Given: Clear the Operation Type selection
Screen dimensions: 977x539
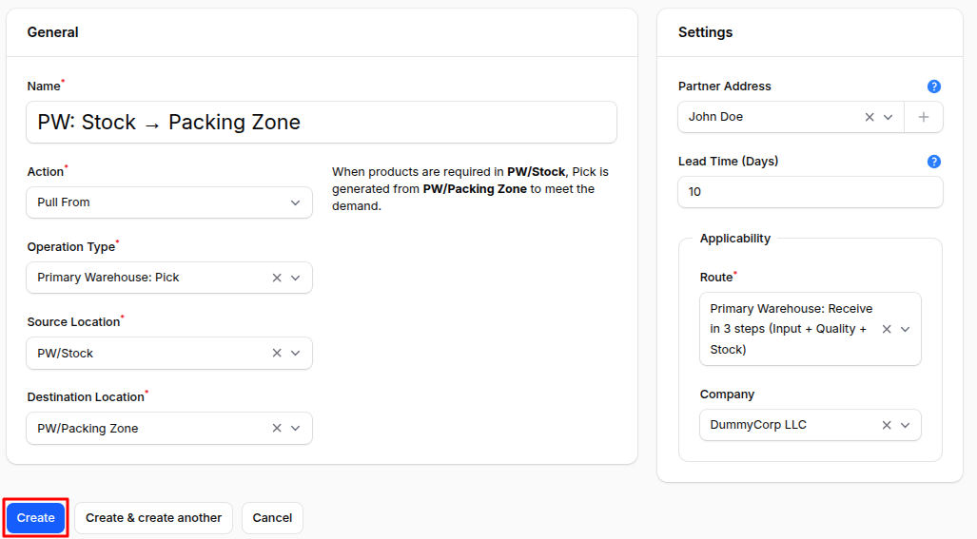Looking at the screenshot, I should (277, 278).
